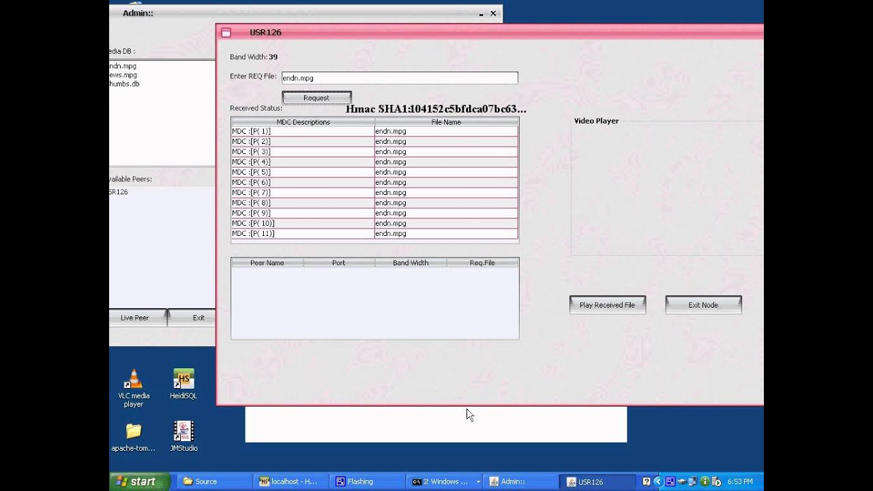Select humbs.db in Admin media list

124,84
